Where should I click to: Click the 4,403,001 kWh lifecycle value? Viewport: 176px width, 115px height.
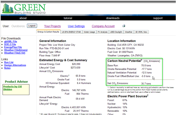(x=78, y=107)
